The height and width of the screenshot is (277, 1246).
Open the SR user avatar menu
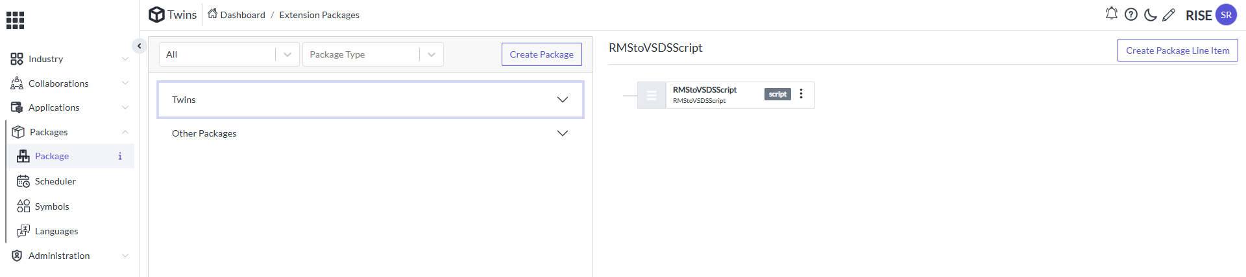click(x=1226, y=15)
